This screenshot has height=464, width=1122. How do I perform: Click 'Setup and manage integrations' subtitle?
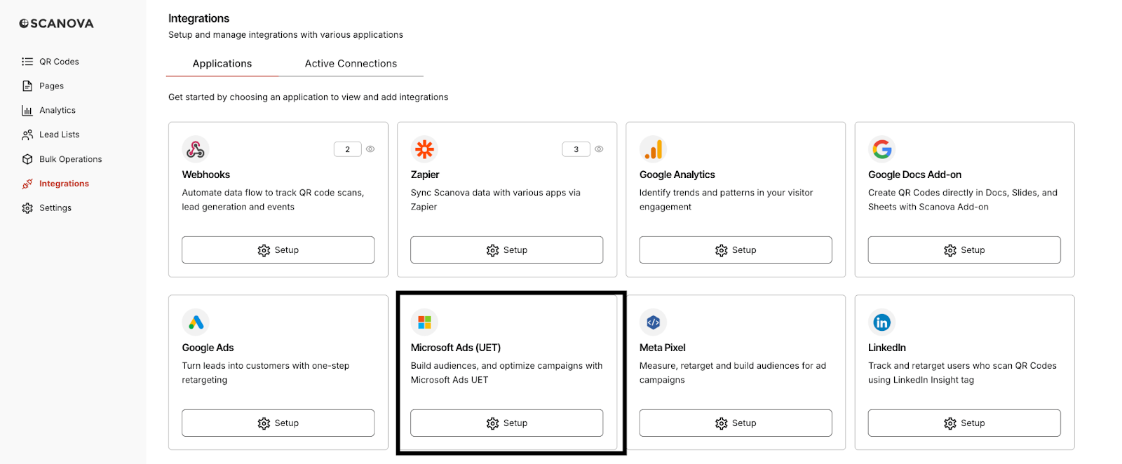pos(285,35)
